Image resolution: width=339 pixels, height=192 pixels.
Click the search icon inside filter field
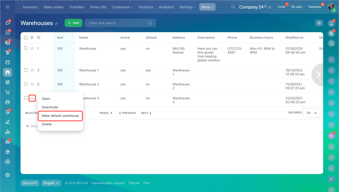pyautogui.click(x=150, y=23)
